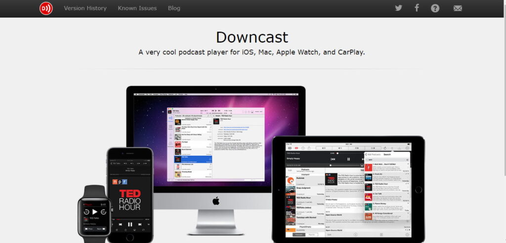Click the iMac display in the product image
Screen dimensions: 506x243
coord(216,139)
